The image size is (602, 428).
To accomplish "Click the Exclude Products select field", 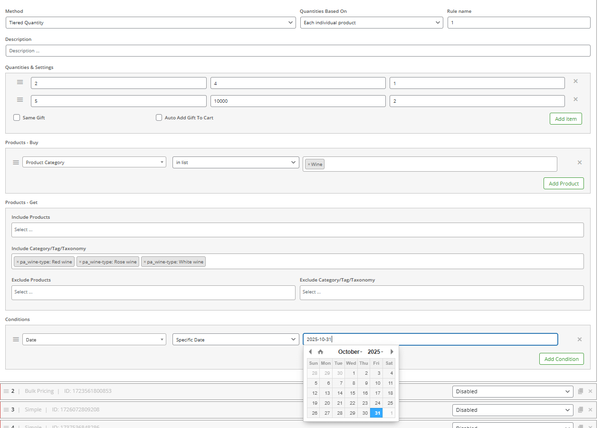I will tap(153, 292).
